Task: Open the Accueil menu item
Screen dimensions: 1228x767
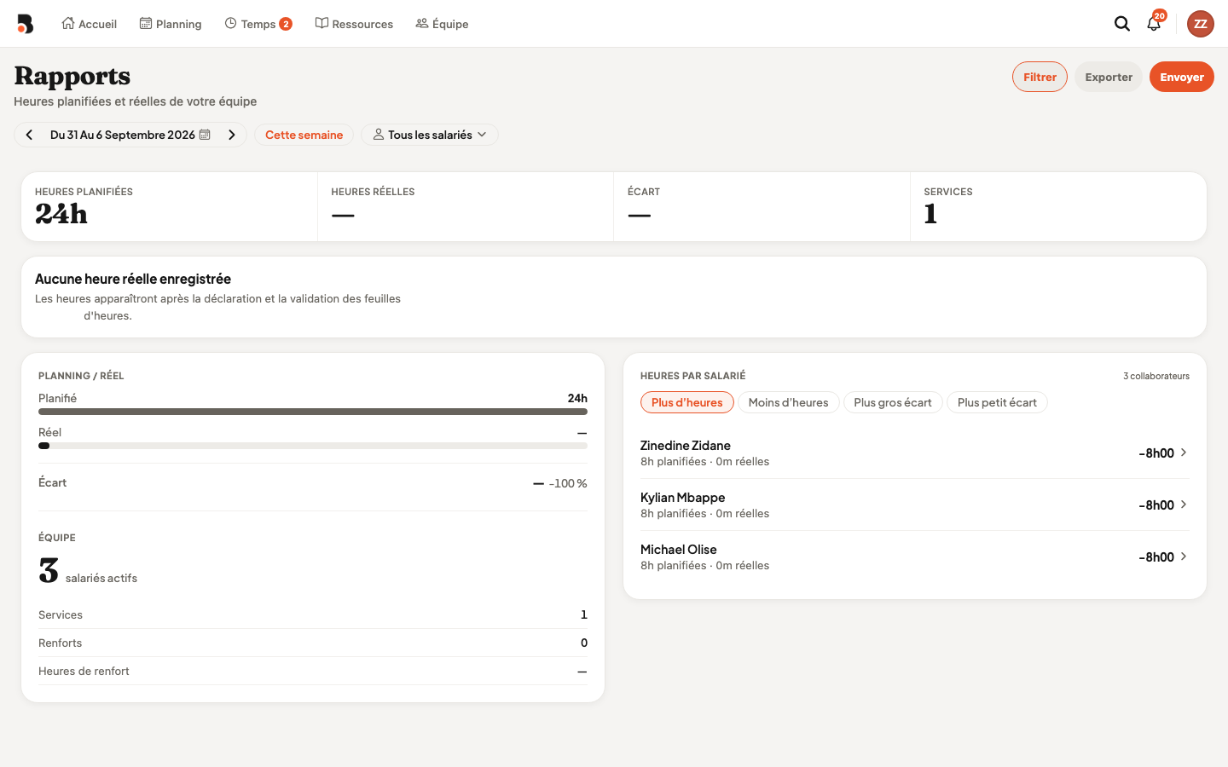Action: coord(89,24)
